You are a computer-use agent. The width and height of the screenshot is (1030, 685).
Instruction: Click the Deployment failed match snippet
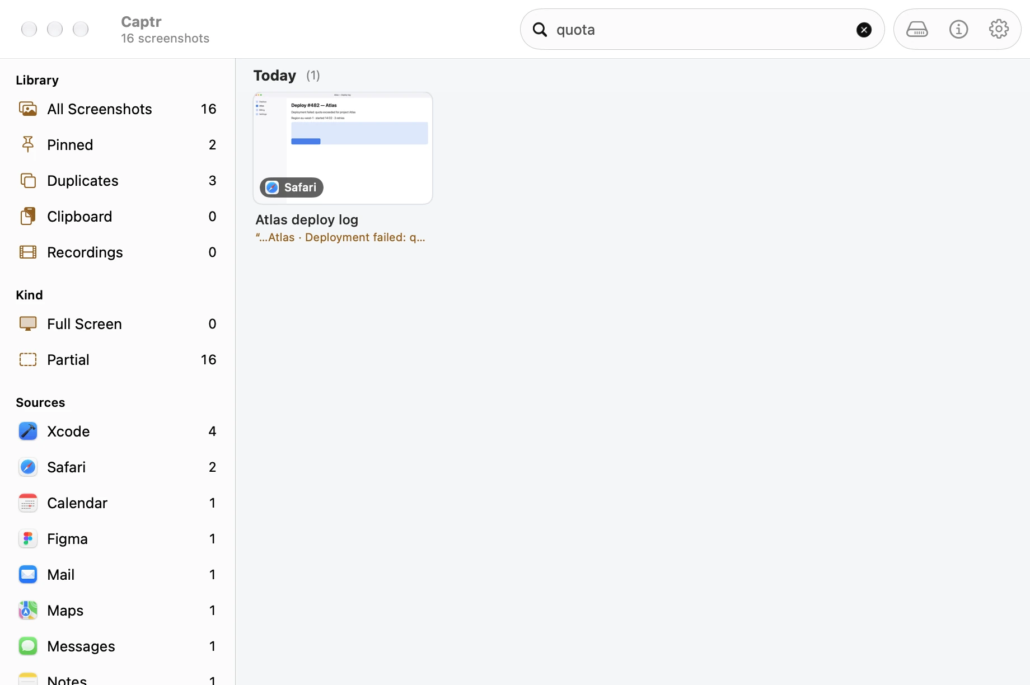[x=340, y=237]
